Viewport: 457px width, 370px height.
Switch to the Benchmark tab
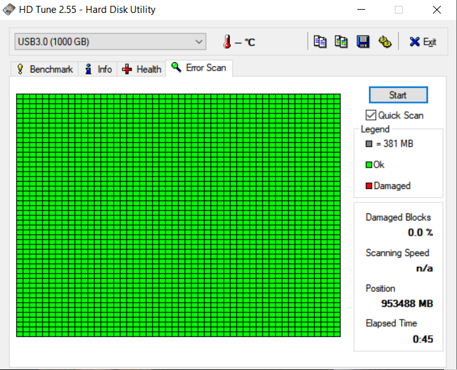[x=45, y=69]
